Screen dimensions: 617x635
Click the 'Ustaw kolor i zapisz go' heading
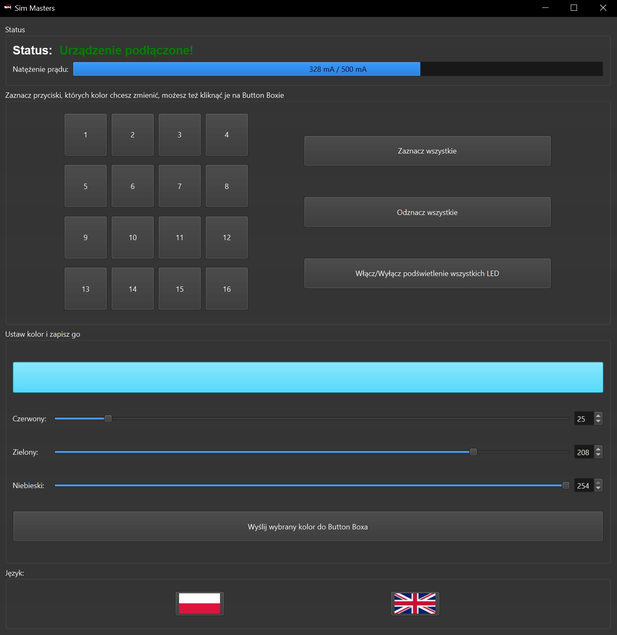pos(43,334)
